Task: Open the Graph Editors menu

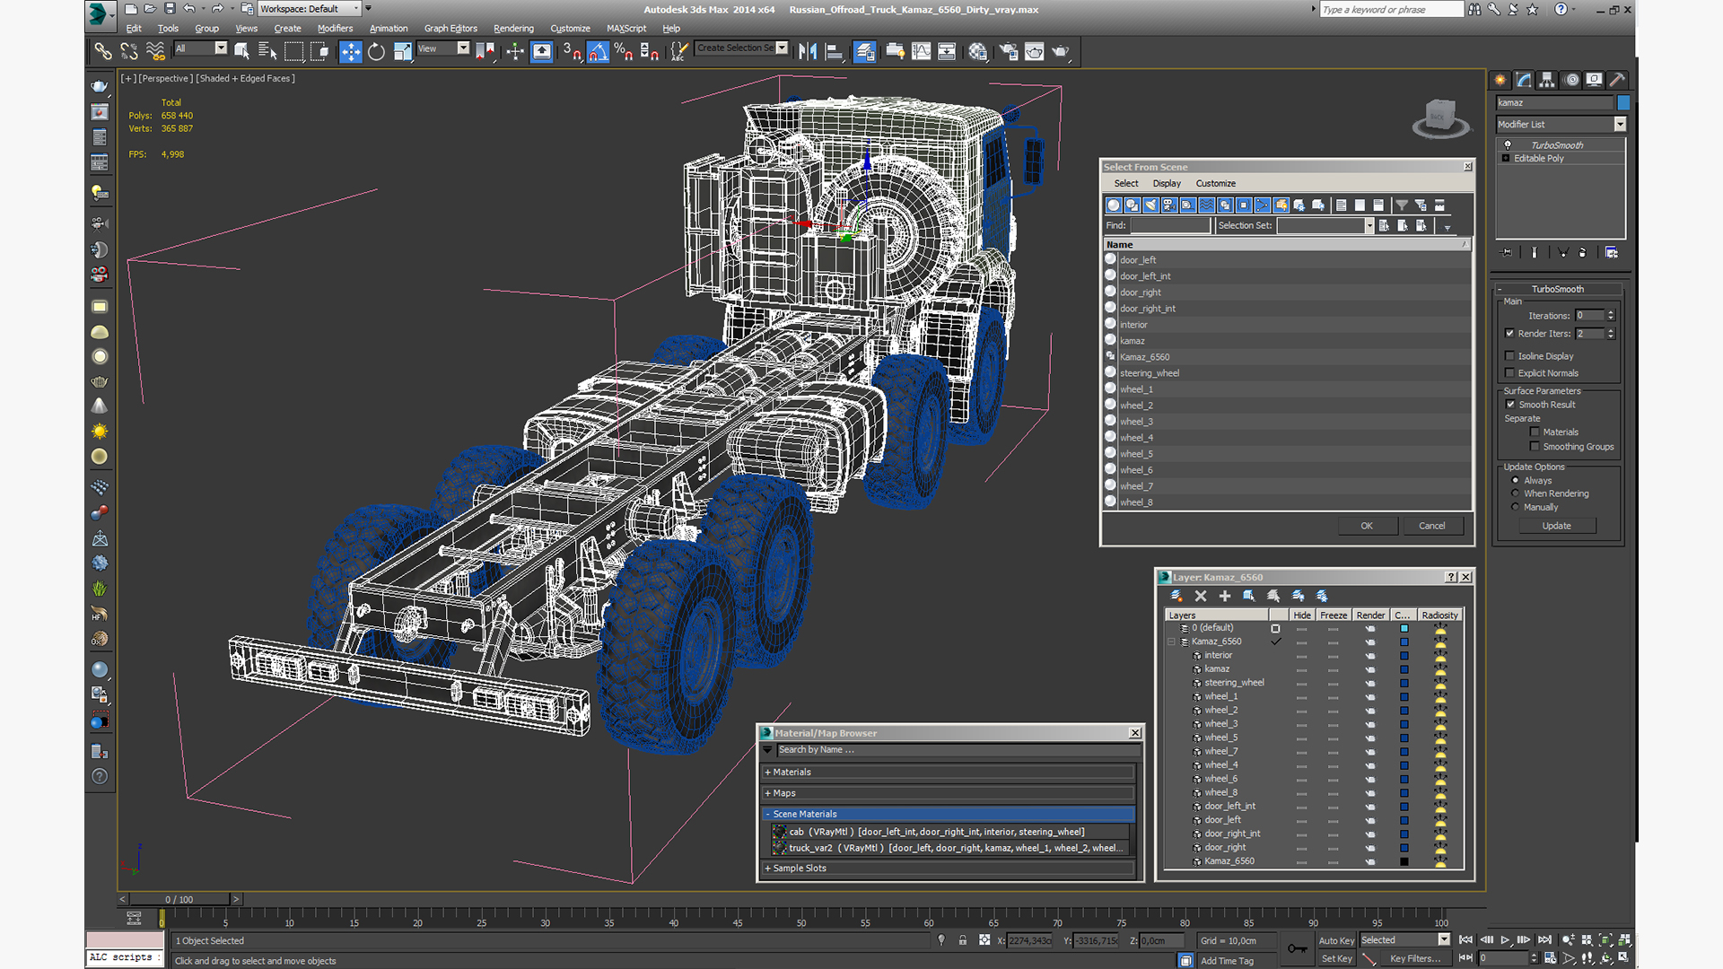Action: (450, 29)
